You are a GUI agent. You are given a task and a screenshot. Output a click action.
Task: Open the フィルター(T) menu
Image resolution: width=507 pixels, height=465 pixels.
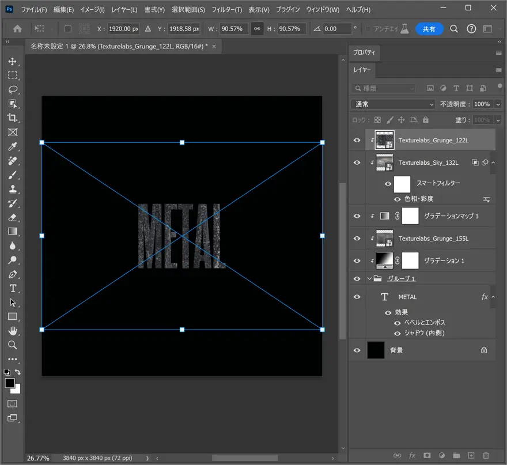pyautogui.click(x=226, y=10)
